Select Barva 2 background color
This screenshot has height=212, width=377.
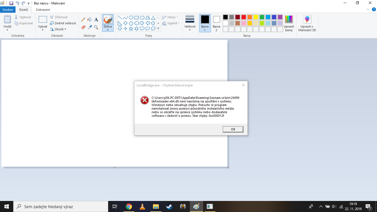coord(216,23)
